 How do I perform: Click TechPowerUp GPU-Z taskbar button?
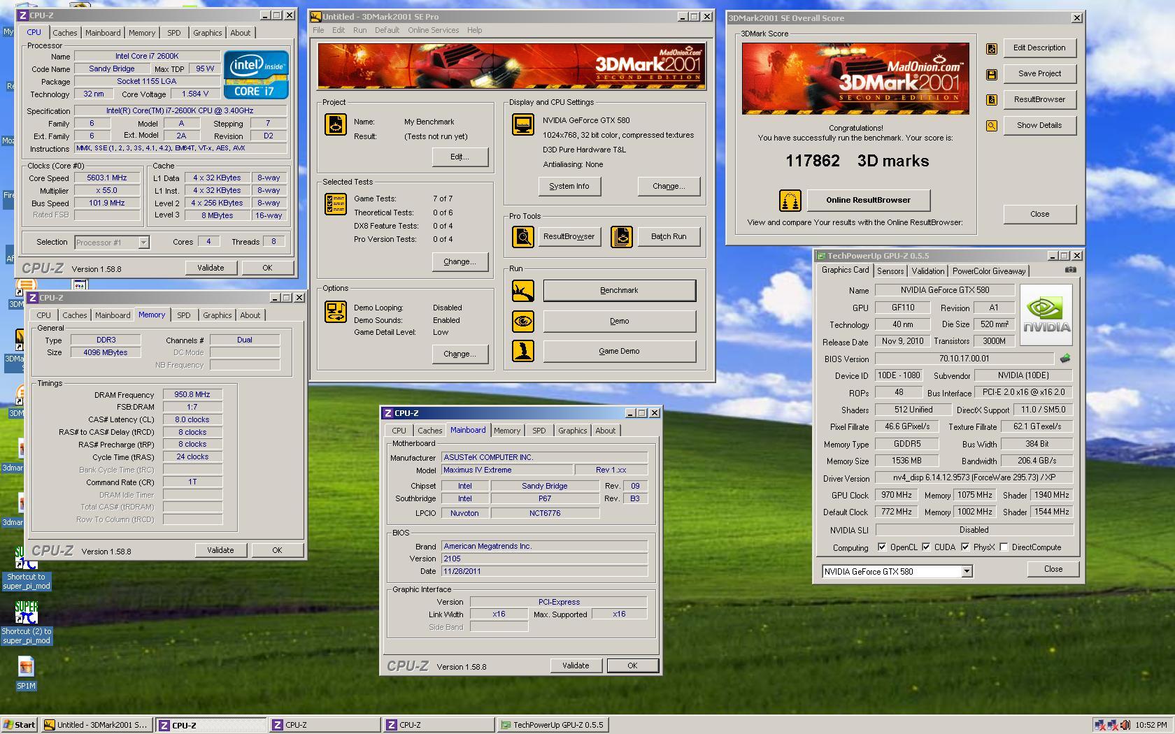click(x=553, y=725)
